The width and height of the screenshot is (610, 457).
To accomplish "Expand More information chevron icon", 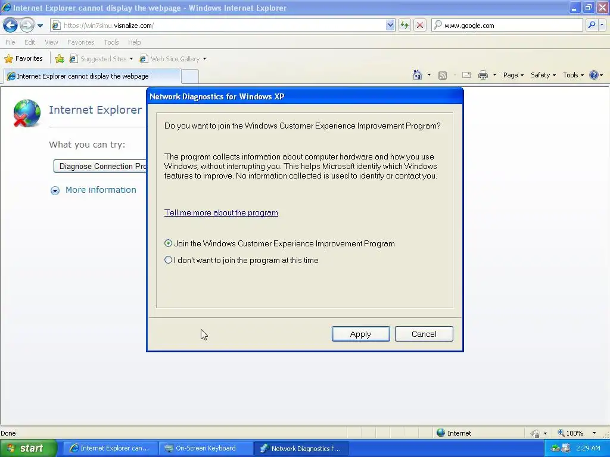I will click(55, 190).
